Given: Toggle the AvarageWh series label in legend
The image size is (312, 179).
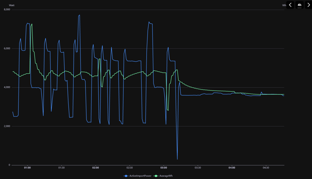Looking at the screenshot, I should coord(166,176).
